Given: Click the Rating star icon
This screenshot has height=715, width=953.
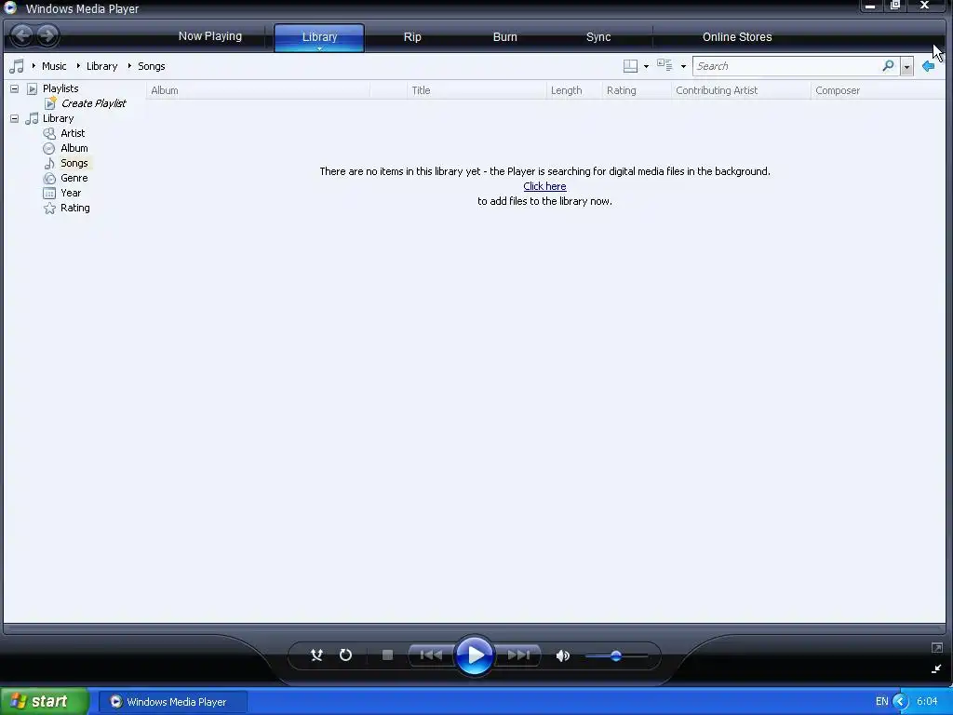Looking at the screenshot, I should pos(49,208).
